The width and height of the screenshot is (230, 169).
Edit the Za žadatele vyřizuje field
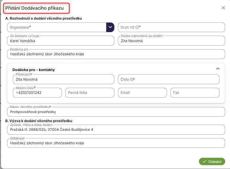point(61,41)
